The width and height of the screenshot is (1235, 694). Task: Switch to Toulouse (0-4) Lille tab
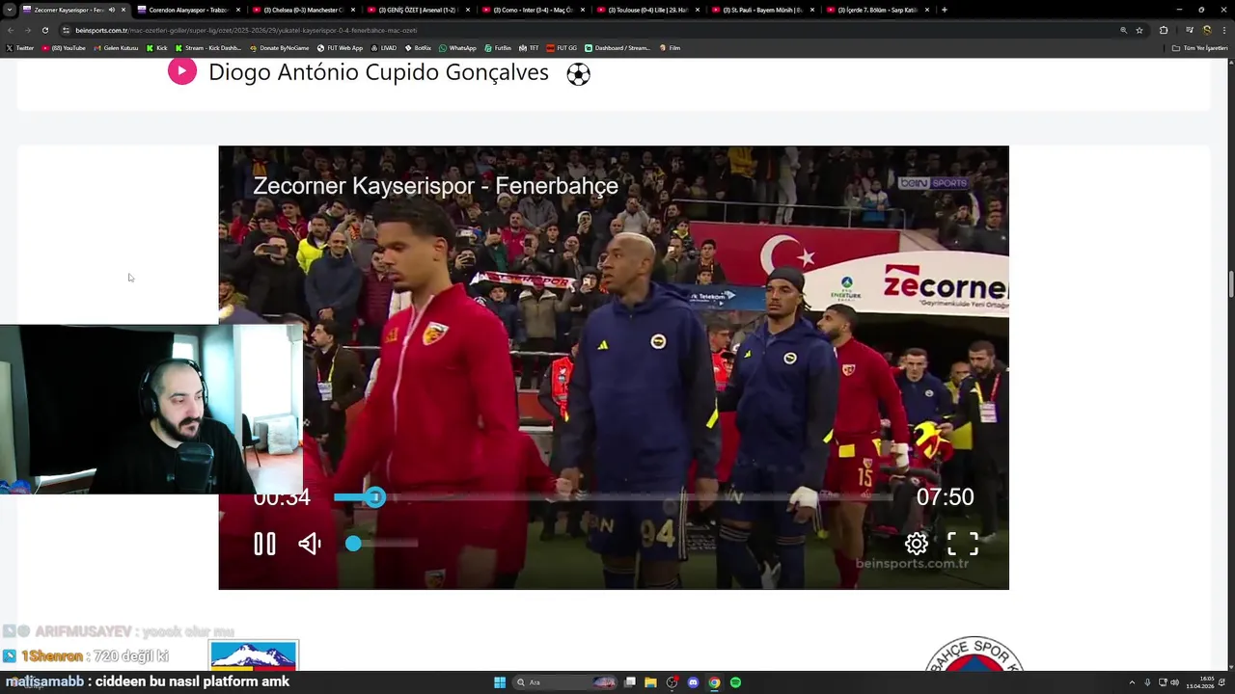[647, 10]
